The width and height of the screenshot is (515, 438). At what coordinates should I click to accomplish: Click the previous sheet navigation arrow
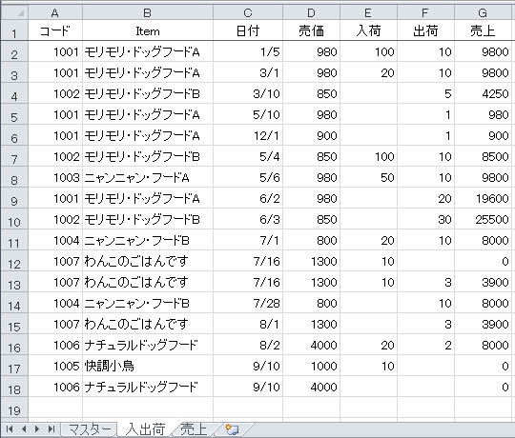coord(24,428)
